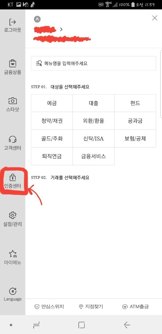
Task: Open 지점찾기 branch finder
Action: [x=91, y=307]
